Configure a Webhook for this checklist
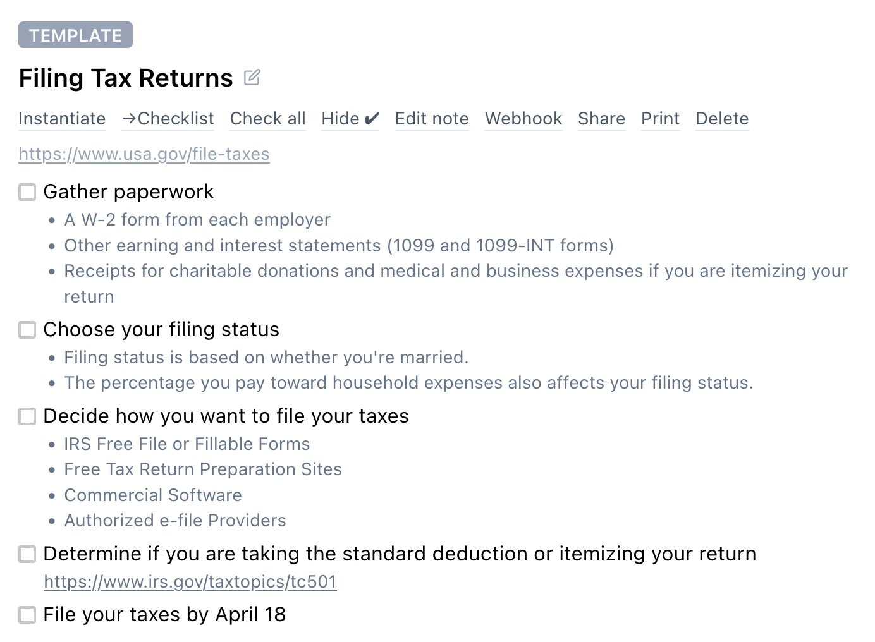The width and height of the screenshot is (875, 642). tap(523, 119)
